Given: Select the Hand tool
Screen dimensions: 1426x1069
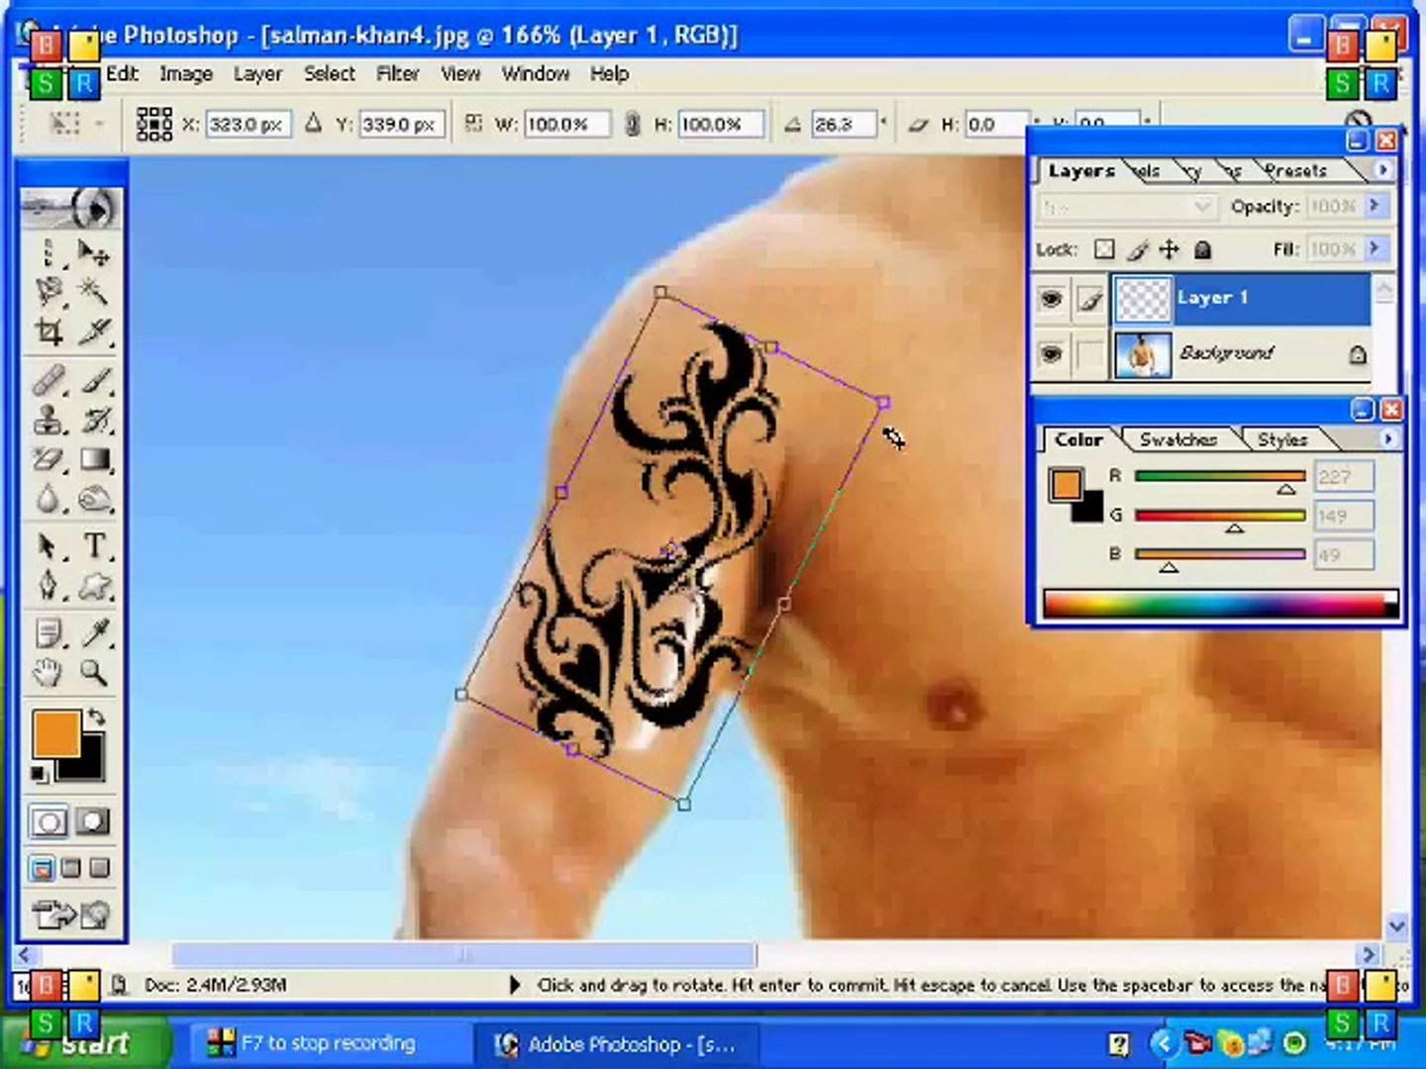Looking at the screenshot, I should pyautogui.click(x=48, y=673).
